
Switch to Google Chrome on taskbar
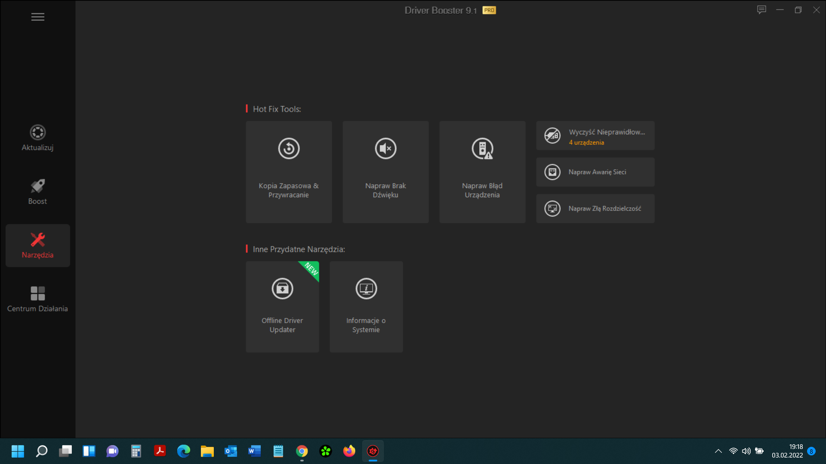tap(302, 451)
